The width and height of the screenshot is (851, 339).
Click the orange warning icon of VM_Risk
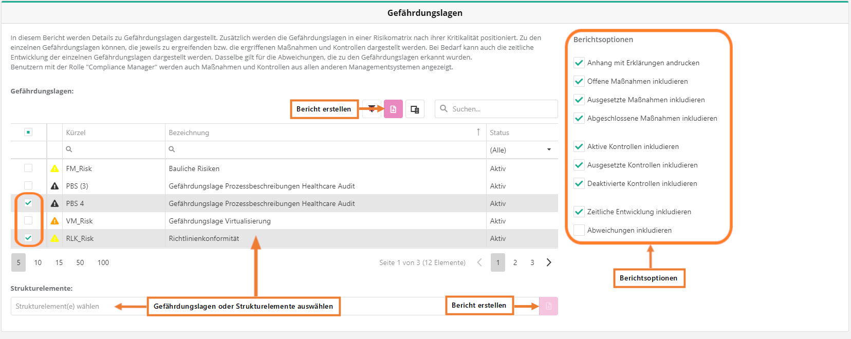click(54, 221)
